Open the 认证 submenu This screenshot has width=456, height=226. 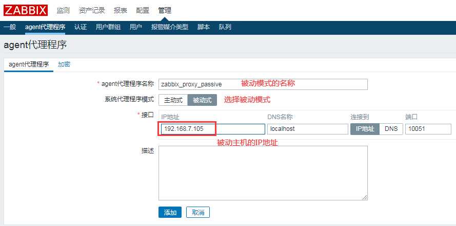click(x=81, y=27)
